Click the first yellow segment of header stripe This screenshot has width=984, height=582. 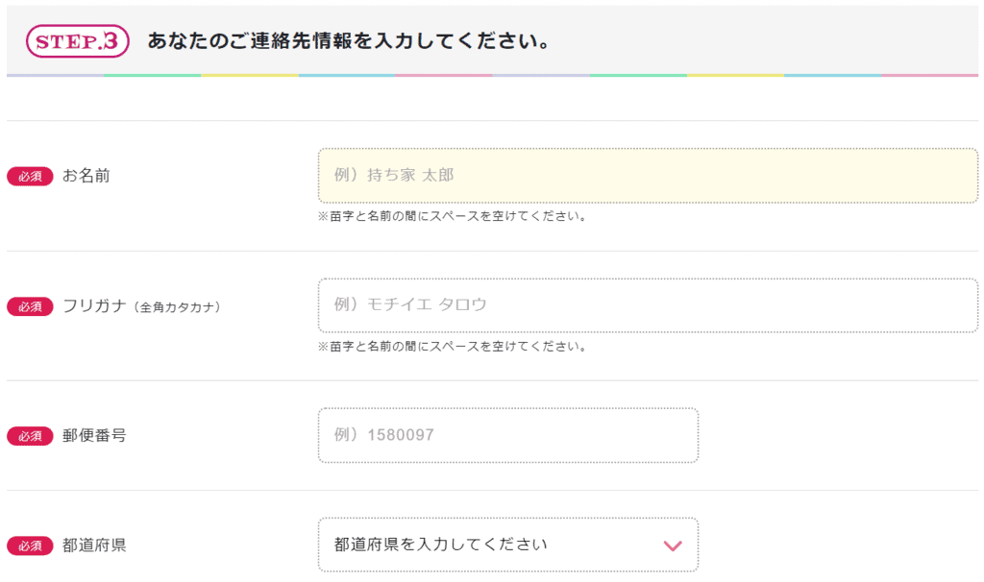[x=250, y=75]
